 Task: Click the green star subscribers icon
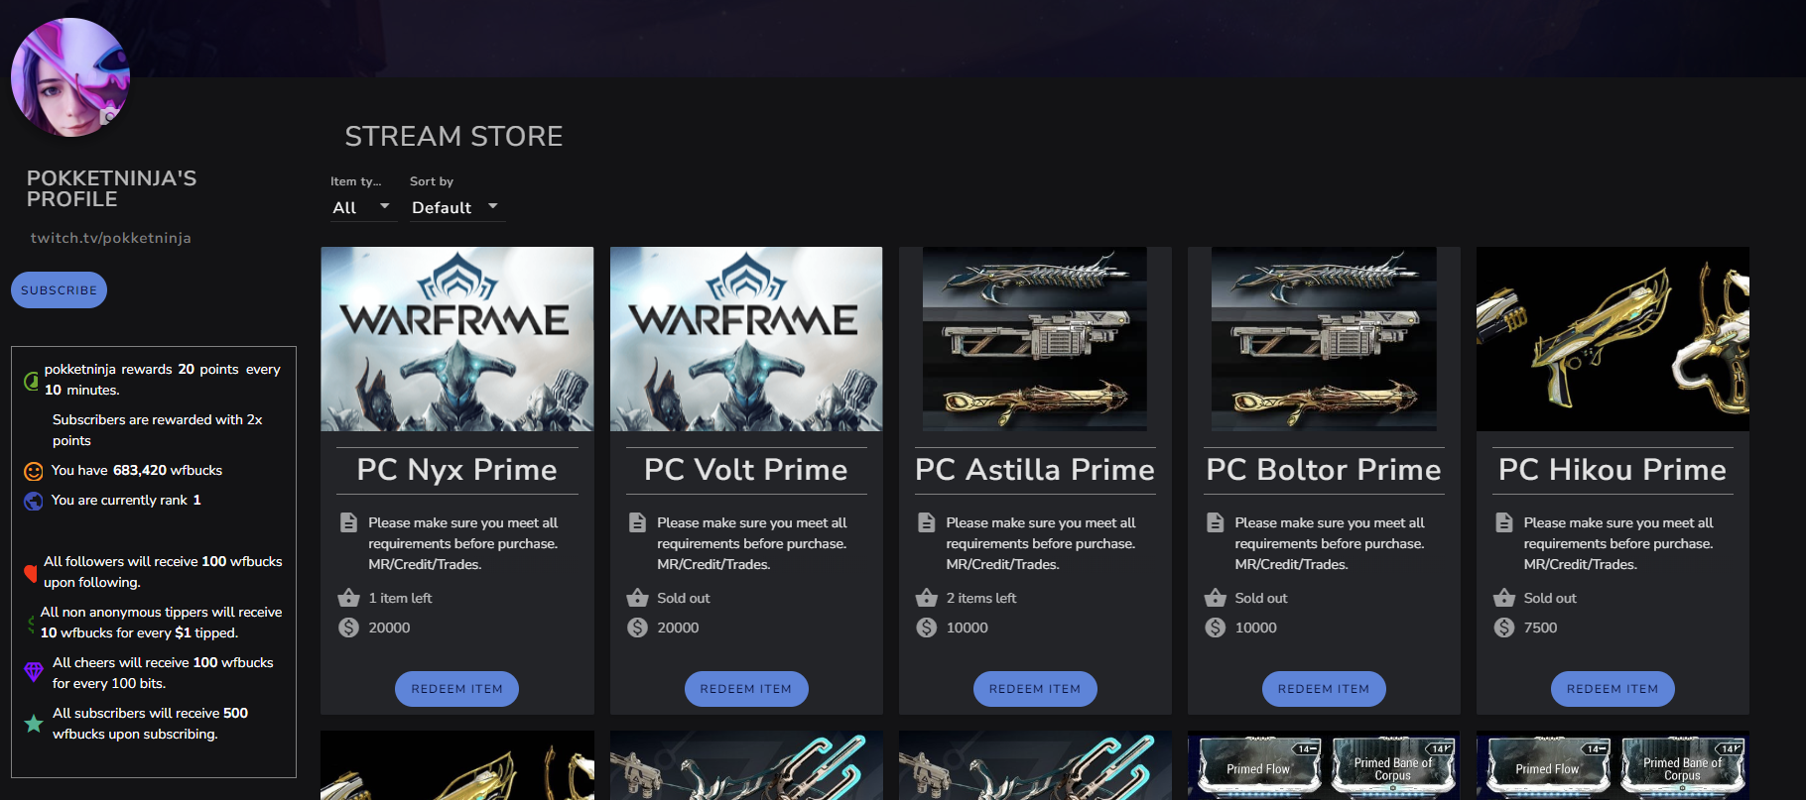(x=33, y=724)
